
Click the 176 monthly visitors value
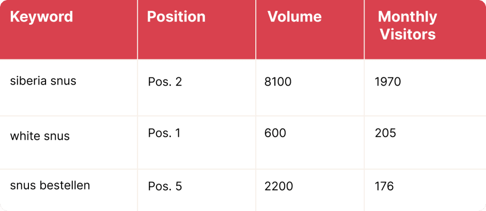click(384, 186)
